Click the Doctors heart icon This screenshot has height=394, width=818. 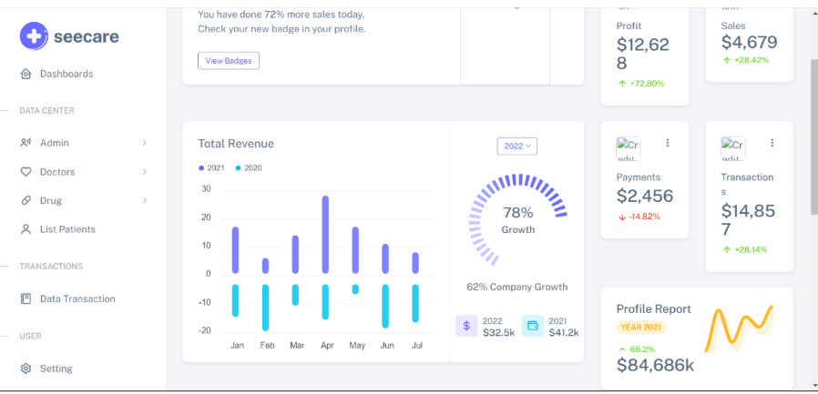coord(26,172)
